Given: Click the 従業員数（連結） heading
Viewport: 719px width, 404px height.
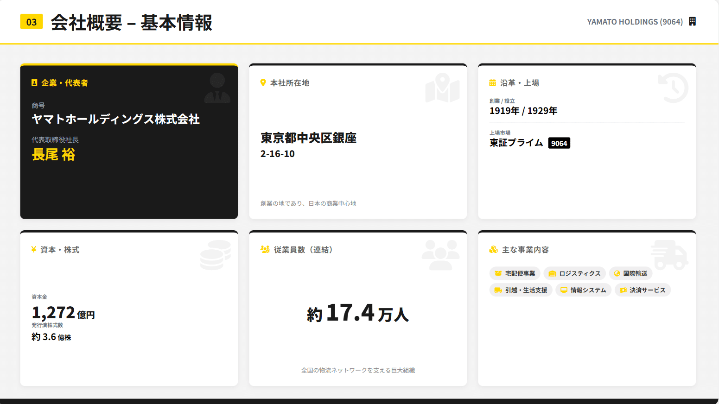Looking at the screenshot, I should (x=303, y=249).
